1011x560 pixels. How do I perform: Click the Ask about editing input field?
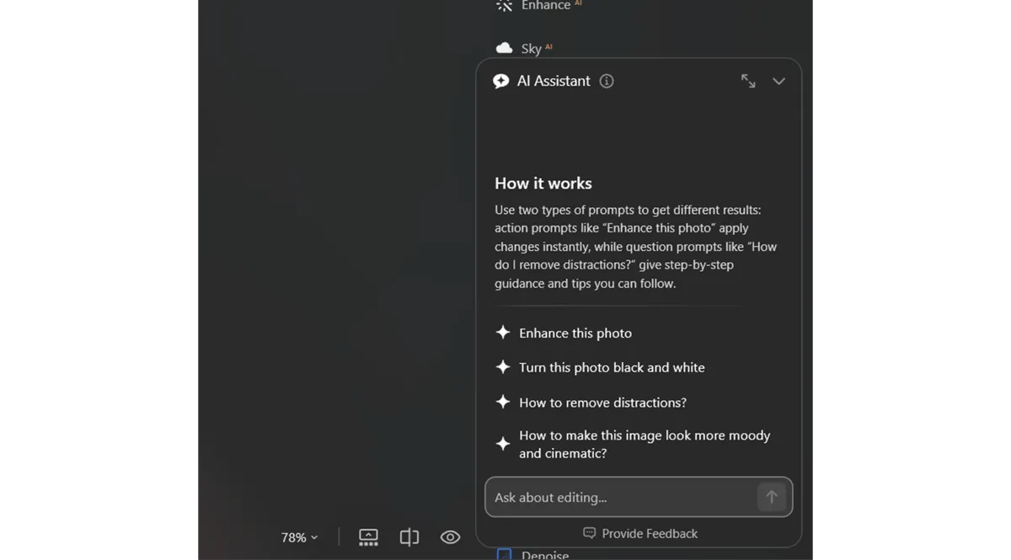623,497
